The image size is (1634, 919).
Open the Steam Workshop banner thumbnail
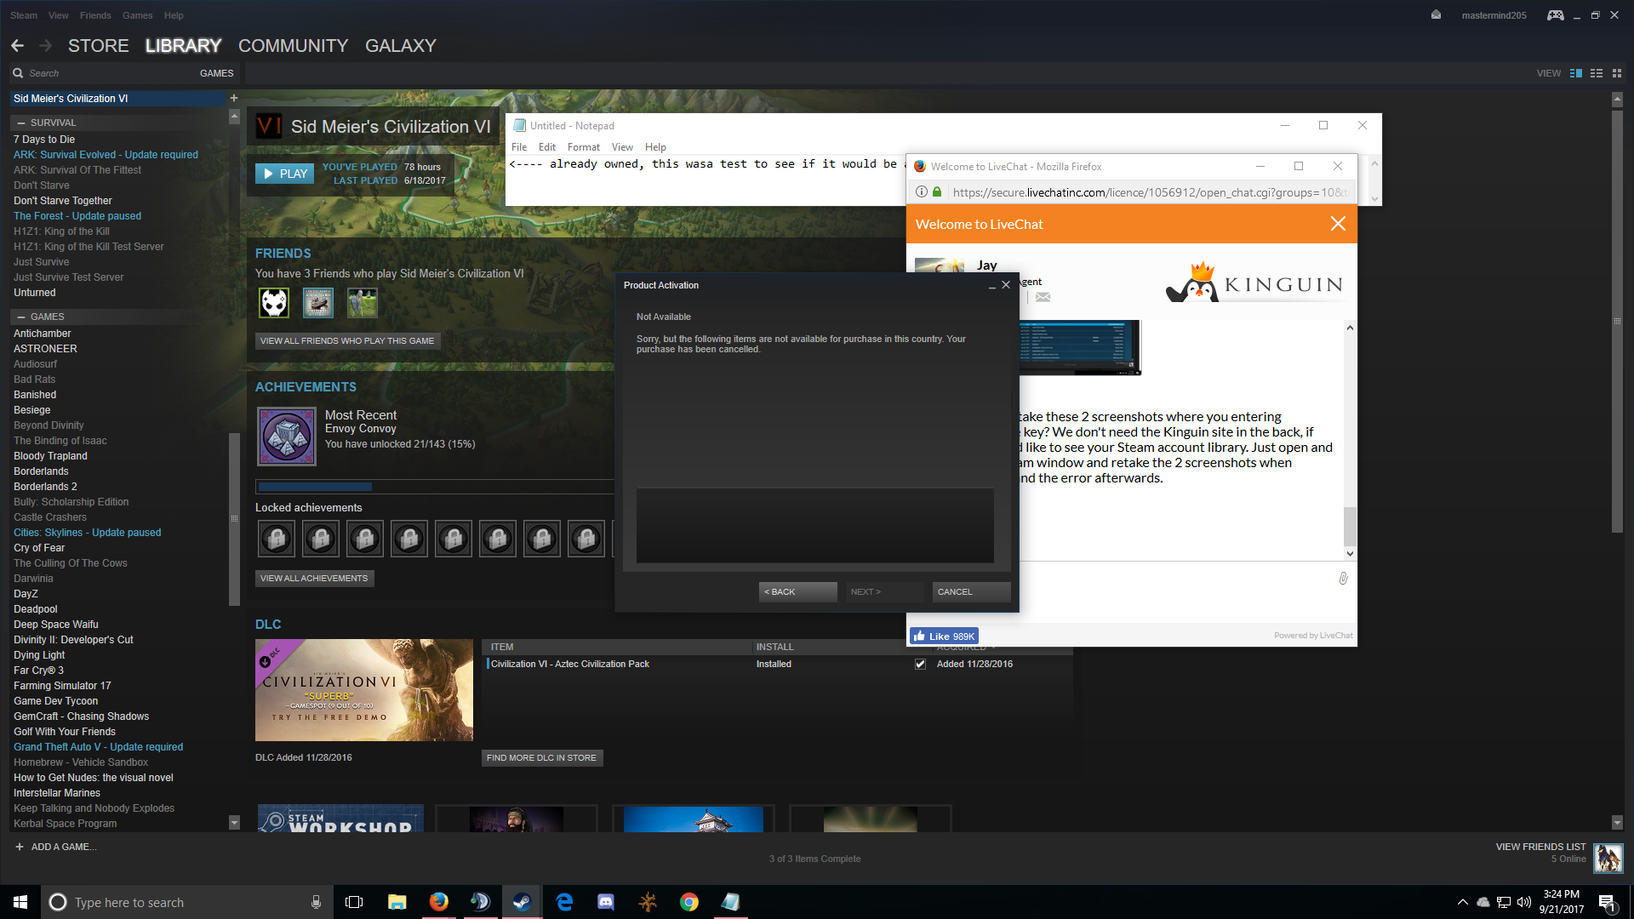[340, 819]
